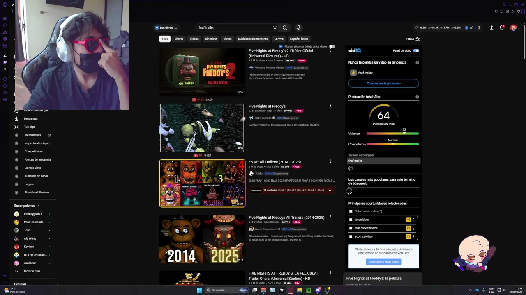This screenshot has width=526, height=295.
Task: Click the Opera GX snapshot icon in toolbar
Action: point(502,11)
